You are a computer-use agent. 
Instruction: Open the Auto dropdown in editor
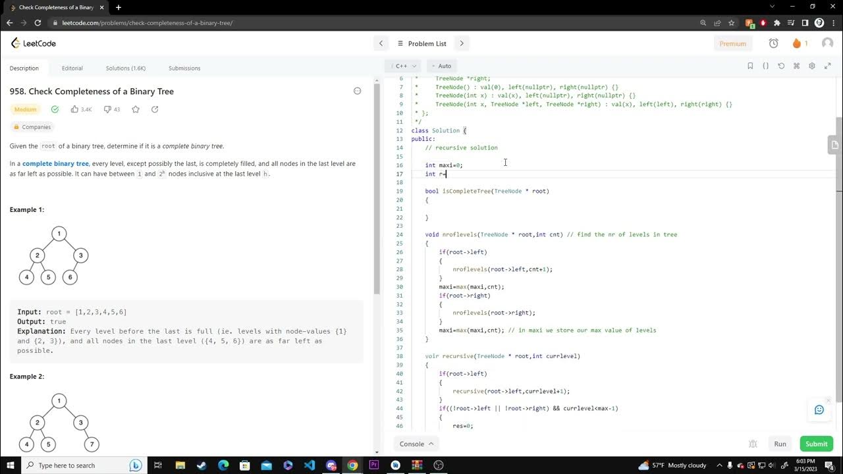tap(441, 66)
